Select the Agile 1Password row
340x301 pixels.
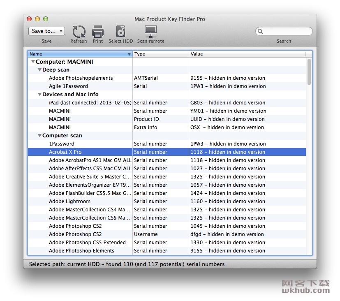pyautogui.click(x=167, y=86)
